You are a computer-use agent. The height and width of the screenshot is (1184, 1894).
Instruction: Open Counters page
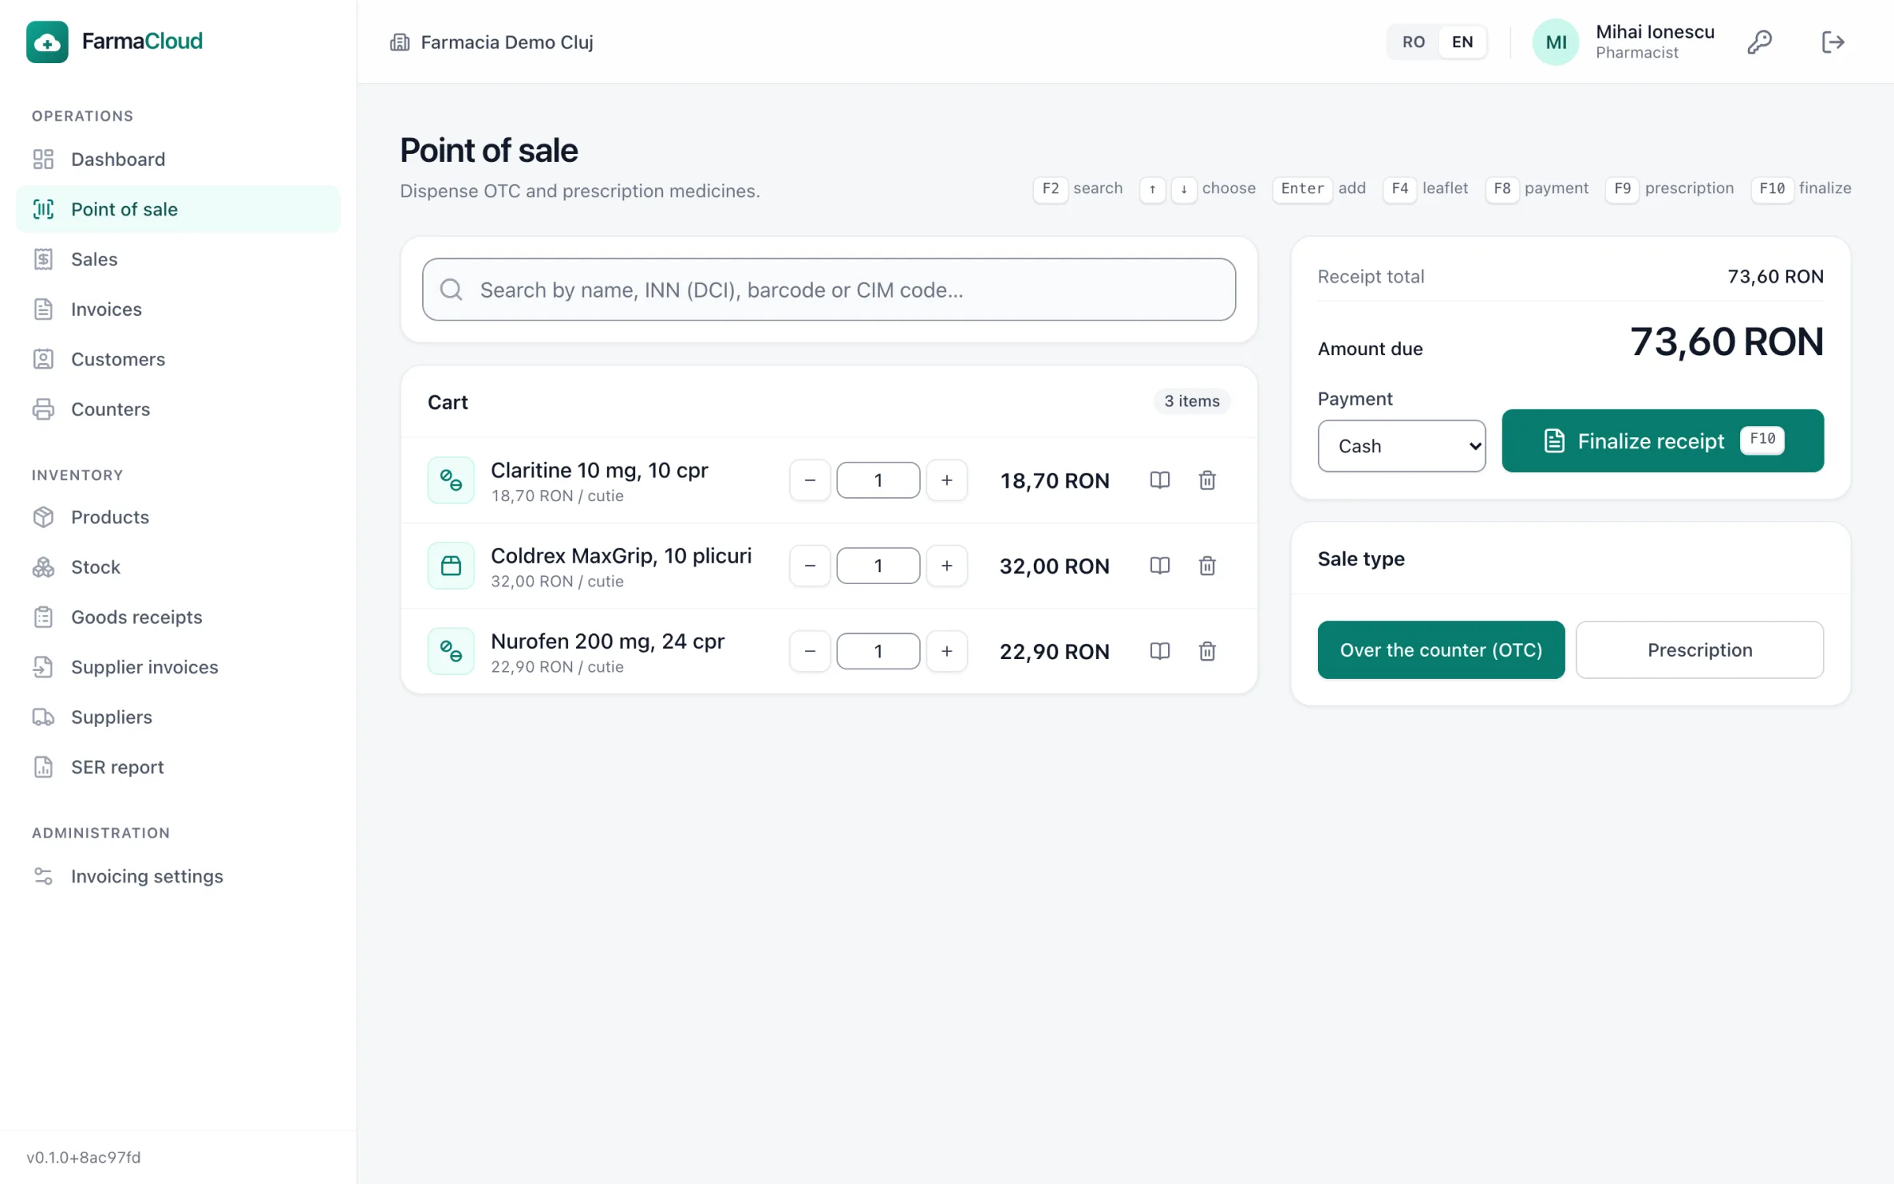[x=178, y=409]
